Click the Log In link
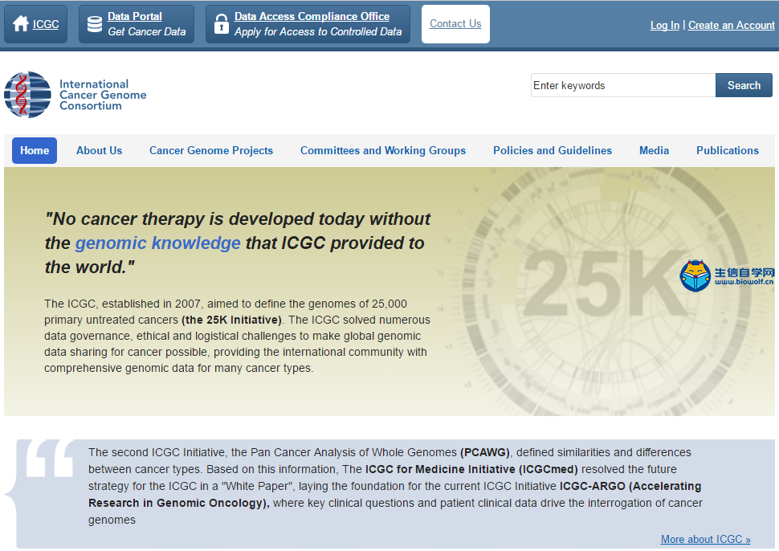Image resolution: width=779 pixels, height=551 pixels. coord(664,26)
